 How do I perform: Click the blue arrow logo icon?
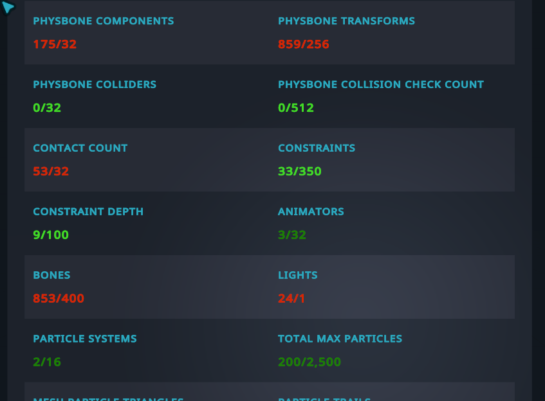(x=8, y=7)
